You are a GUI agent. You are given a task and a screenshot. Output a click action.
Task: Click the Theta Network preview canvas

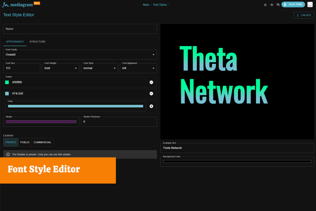coord(237,82)
